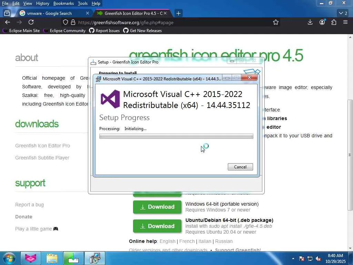Cancel the Visual C++ setup
Screen dimensions: 353x265
click(240, 167)
